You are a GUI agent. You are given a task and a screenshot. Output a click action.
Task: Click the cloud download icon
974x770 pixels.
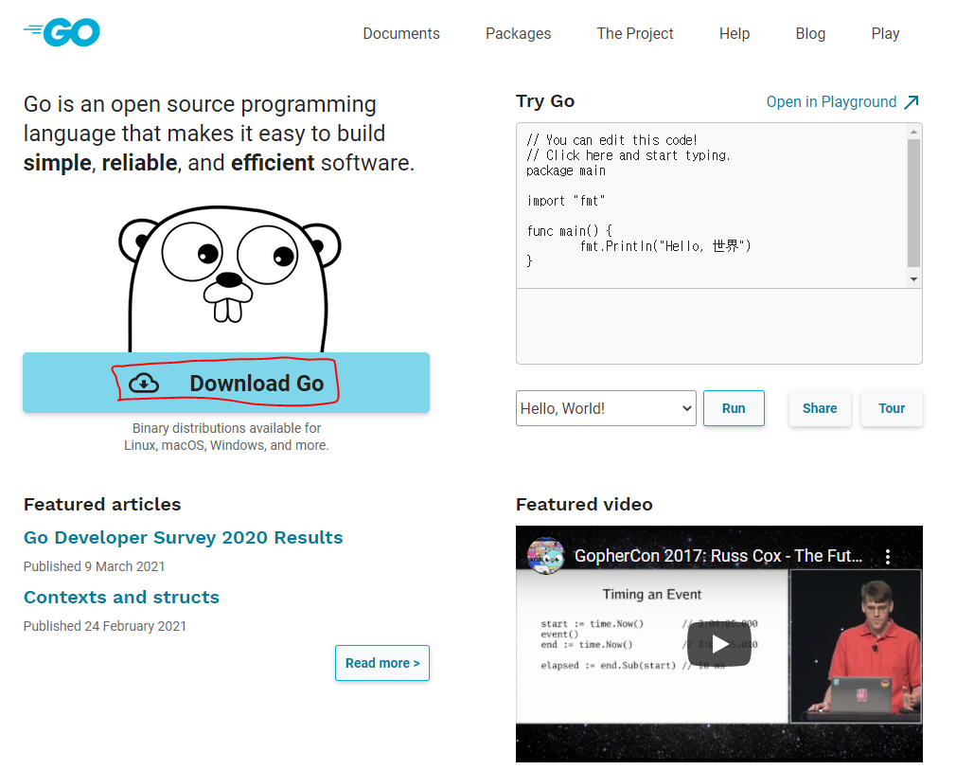[x=144, y=384]
